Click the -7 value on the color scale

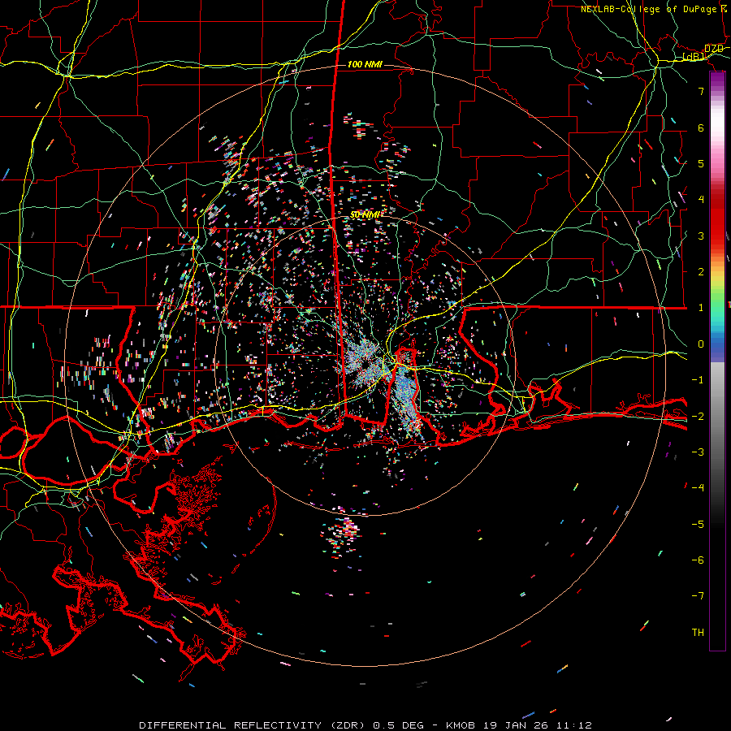(698, 596)
